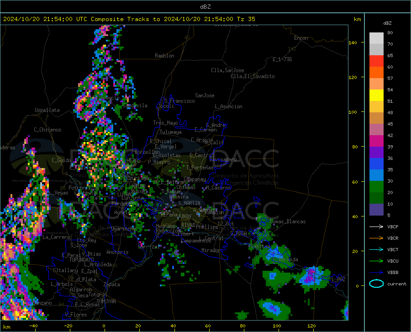The height and width of the screenshot is (332, 411).
Task: Click the E_1-736 map label
Action: pyautogui.click(x=282, y=59)
